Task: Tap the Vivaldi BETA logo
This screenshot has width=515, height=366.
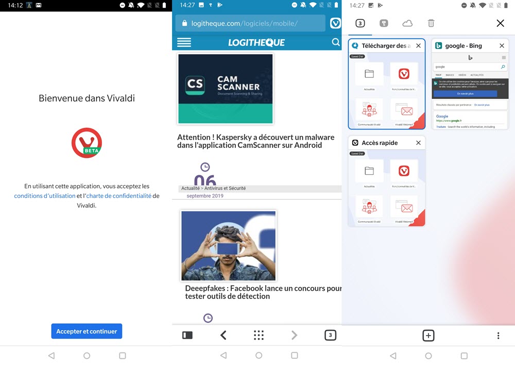Action: pyautogui.click(x=87, y=143)
